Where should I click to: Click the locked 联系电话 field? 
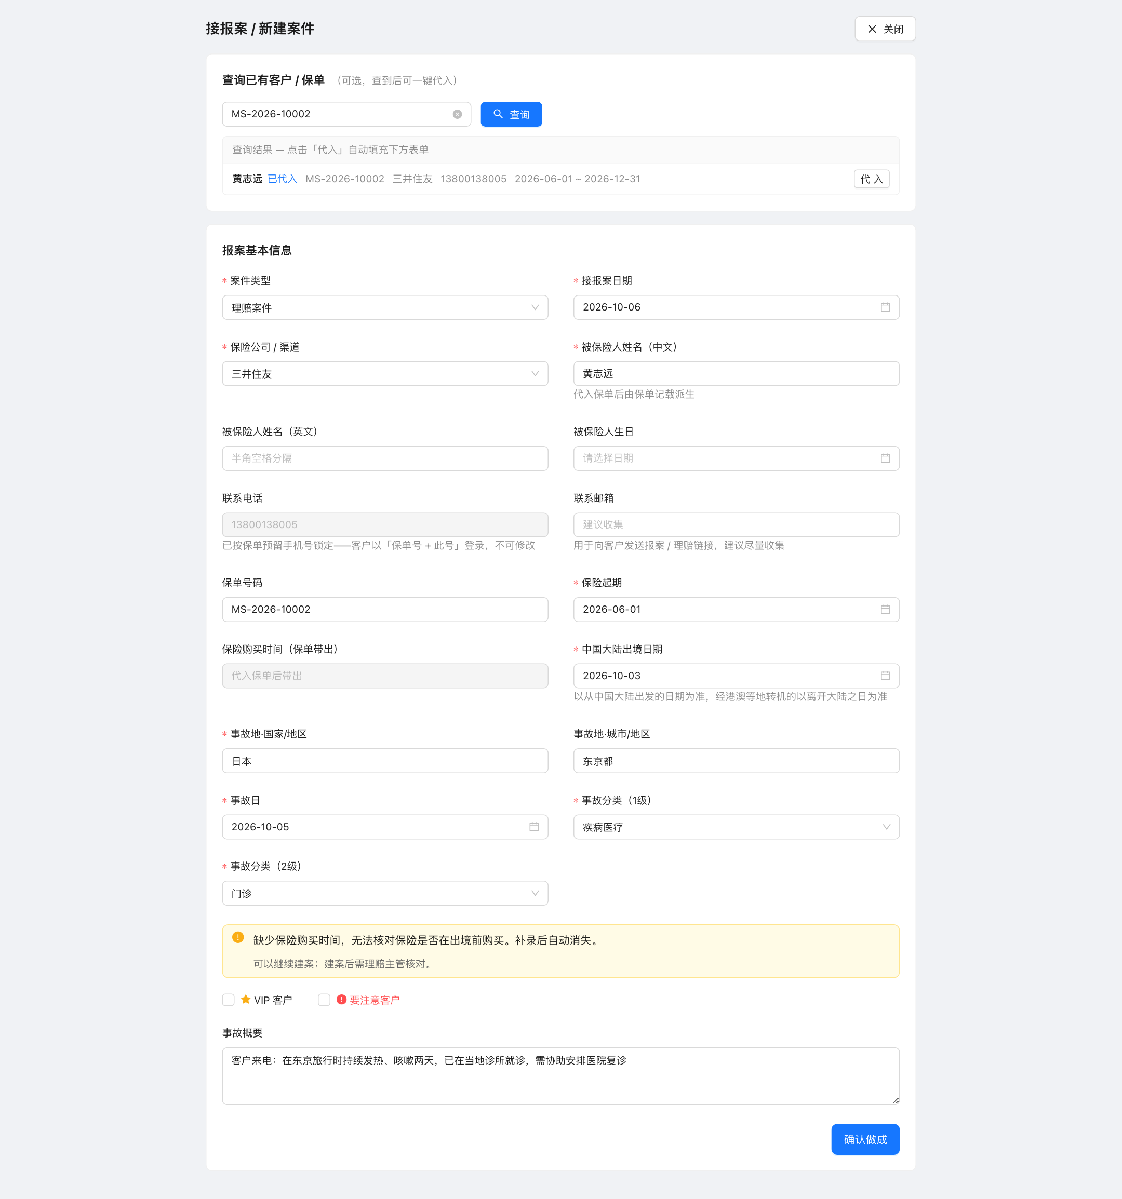tap(385, 524)
